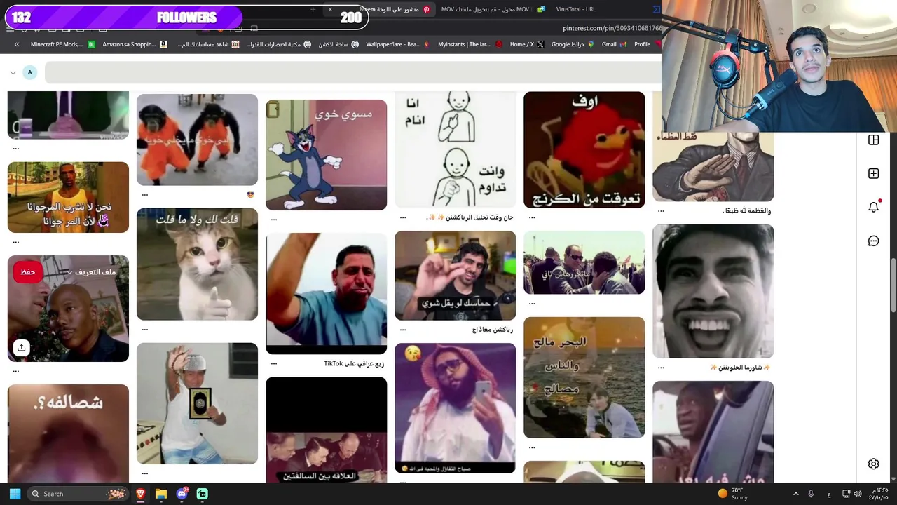Click the Pinterest URL in the address bar
The width and height of the screenshot is (897, 505).
pos(612,28)
